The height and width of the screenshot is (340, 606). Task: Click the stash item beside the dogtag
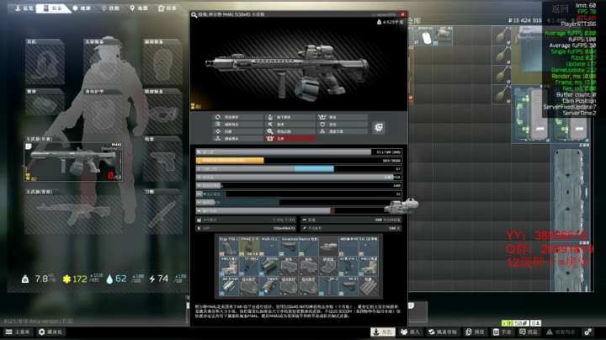pyautogui.click(x=443, y=36)
